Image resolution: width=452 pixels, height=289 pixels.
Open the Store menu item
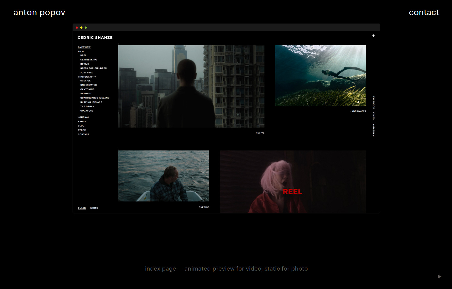pos(82,130)
